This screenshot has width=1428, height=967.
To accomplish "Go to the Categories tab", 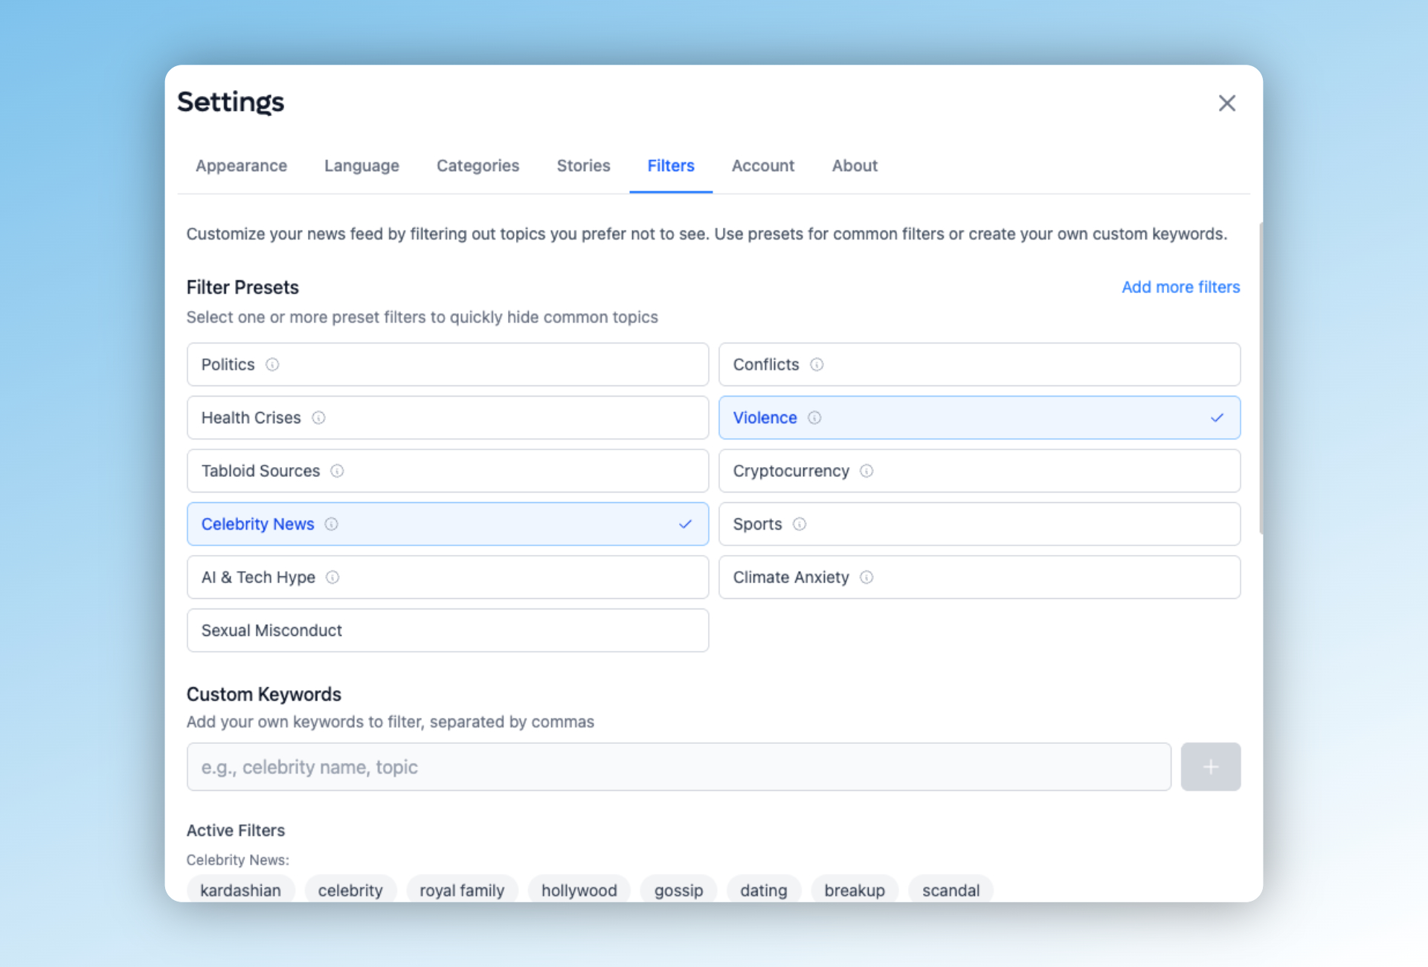I will pyautogui.click(x=477, y=166).
